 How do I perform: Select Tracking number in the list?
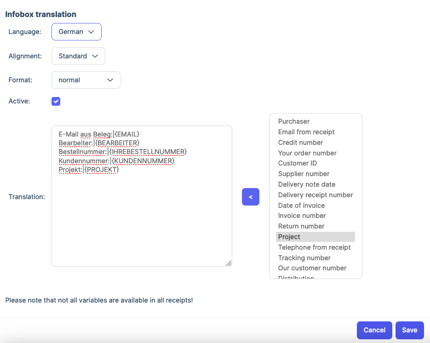[x=304, y=258]
